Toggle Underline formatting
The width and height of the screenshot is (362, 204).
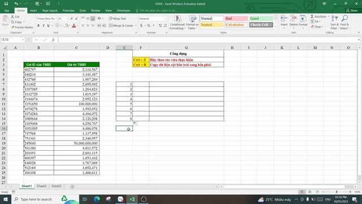[48, 25]
